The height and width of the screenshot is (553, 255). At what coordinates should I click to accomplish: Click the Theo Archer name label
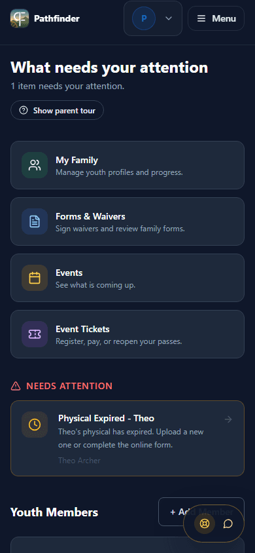pos(79,461)
